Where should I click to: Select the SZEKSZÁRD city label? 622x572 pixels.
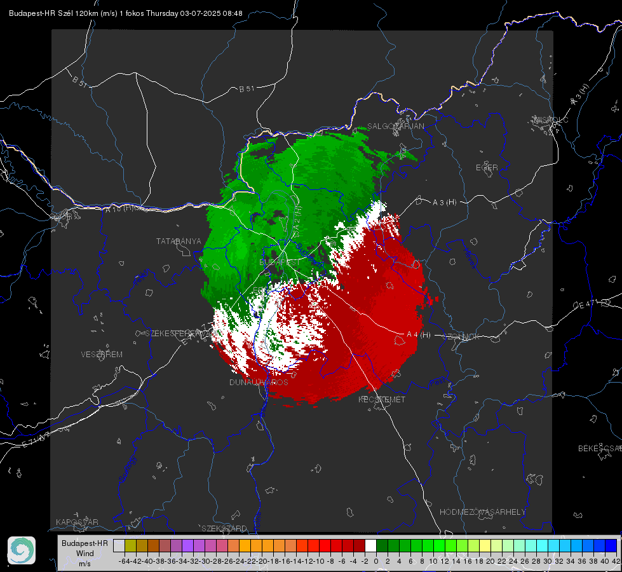(224, 528)
